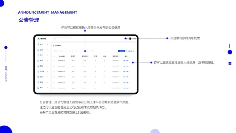Image resolution: width=236 pixels, height=133 pixels.
Task: Click the edit link in first table row
Action: (x=124, y=61)
